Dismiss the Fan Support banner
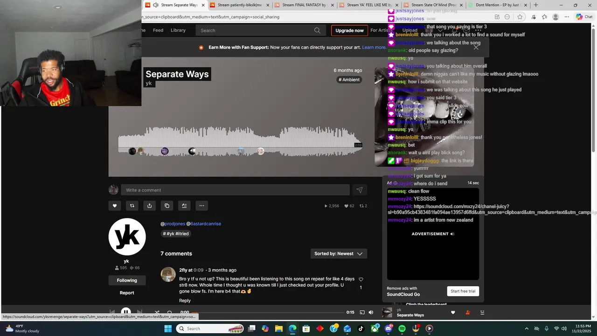Viewport: 597px width, 336px height. pos(476,47)
